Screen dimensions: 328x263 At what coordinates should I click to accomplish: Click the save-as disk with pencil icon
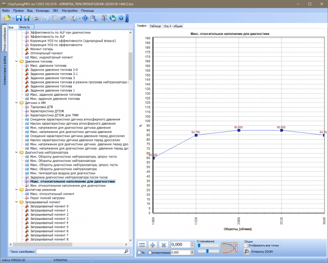27,18
